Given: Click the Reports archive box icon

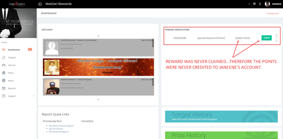Looking at the screenshot, I should coord(4,88).
